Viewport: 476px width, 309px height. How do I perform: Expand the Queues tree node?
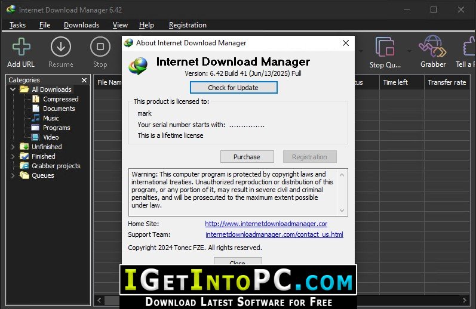tap(13, 175)
